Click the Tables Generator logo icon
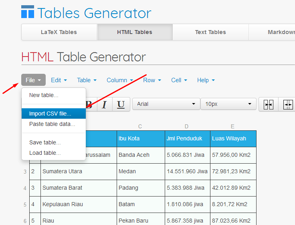 point(28,12)
